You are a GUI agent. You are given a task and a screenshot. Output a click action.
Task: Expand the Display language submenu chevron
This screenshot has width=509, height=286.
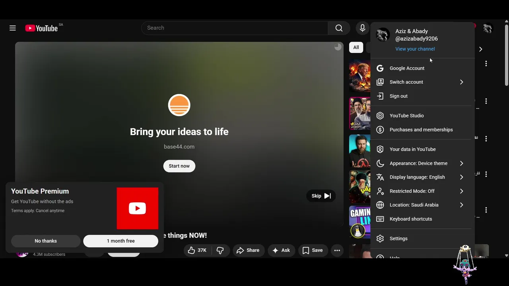[461, 177]
